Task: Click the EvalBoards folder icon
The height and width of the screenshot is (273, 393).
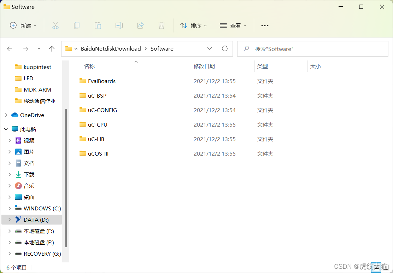Action: pyautogui.click(x=83, y=81)
